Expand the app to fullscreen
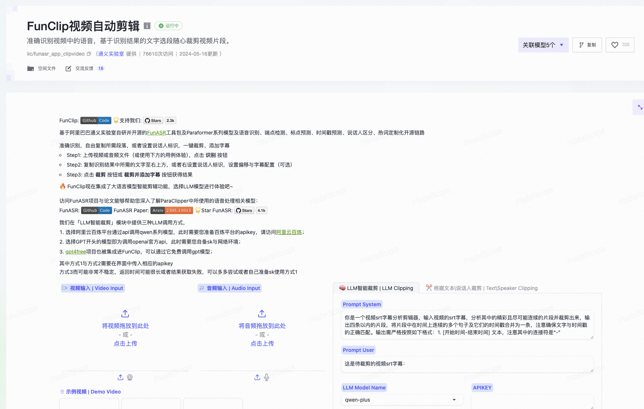644x409 pixels. point(640,107)
